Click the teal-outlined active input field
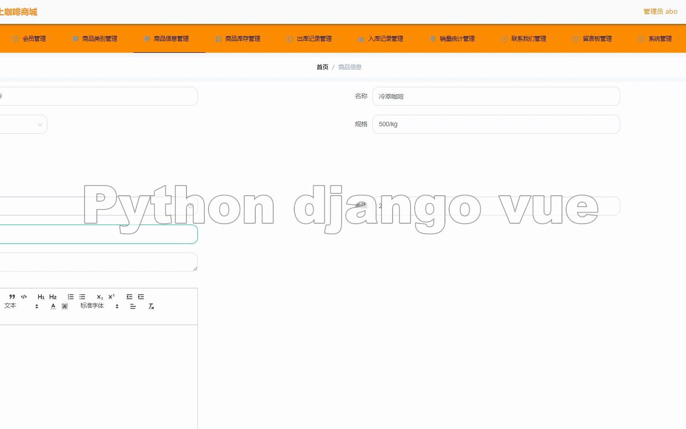Image resolution: width=686 pixels, height=429 pixels. pyautogui.click(x=99, y=234)
